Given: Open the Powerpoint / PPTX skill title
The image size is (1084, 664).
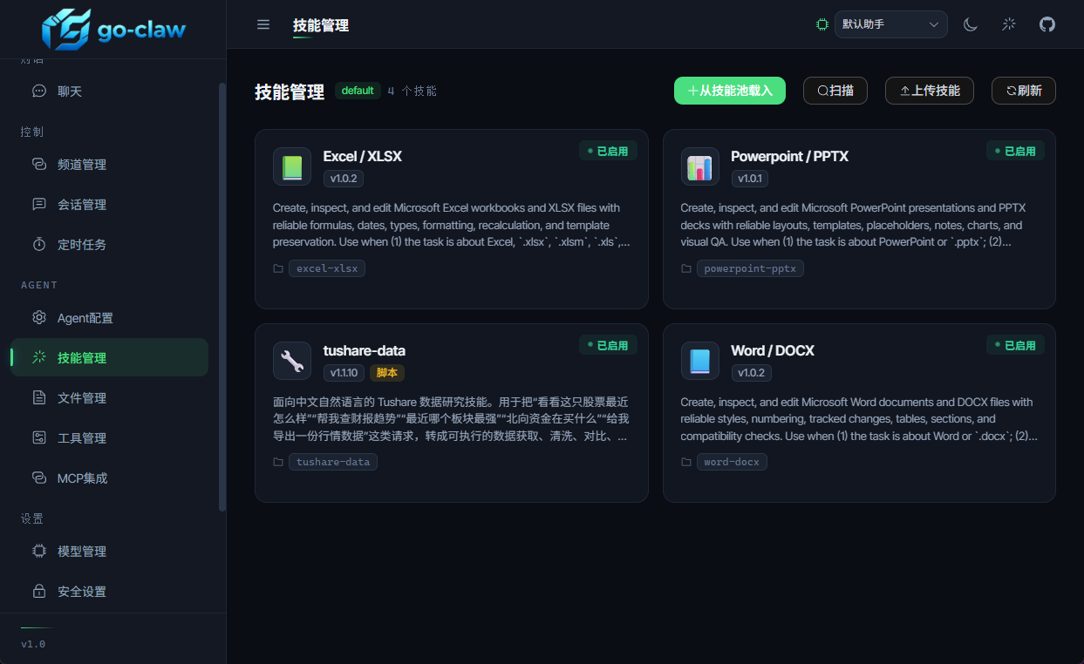Looking at the screenshot, I should click(x=790, y=157).
